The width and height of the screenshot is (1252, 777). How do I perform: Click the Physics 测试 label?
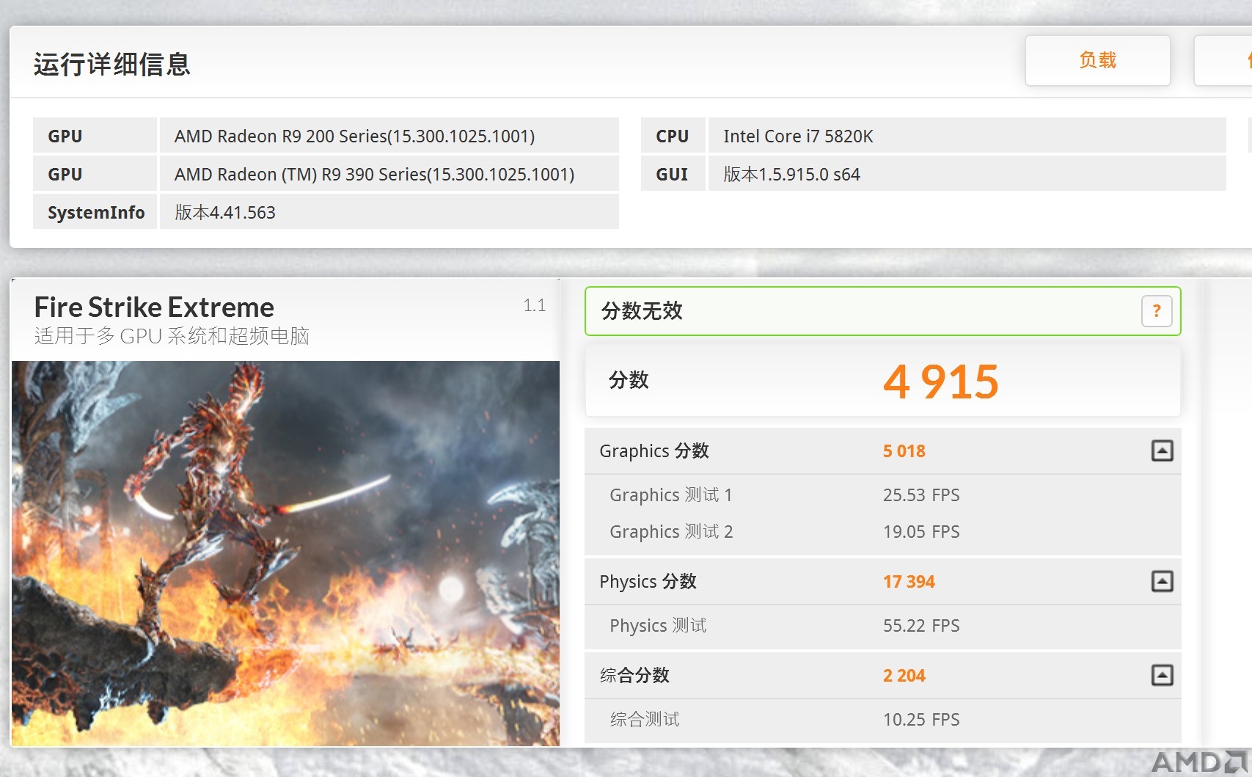click(658, 626)
